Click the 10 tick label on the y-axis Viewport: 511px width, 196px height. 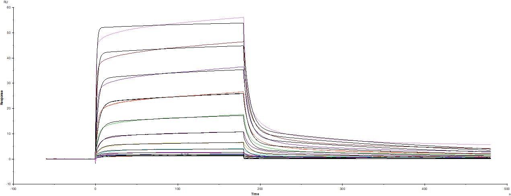coord(8,134)
